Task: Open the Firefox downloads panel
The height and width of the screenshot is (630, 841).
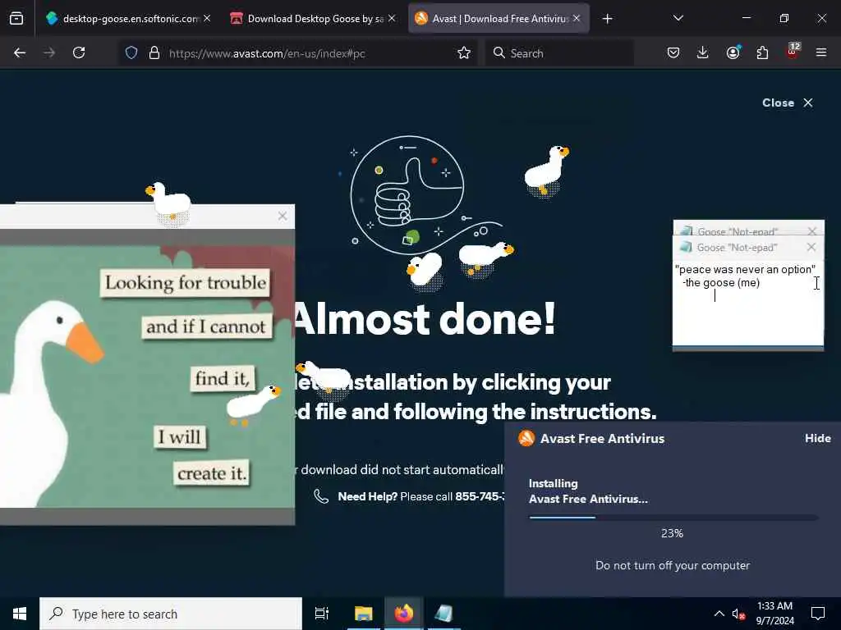Action: coord(703,52)
